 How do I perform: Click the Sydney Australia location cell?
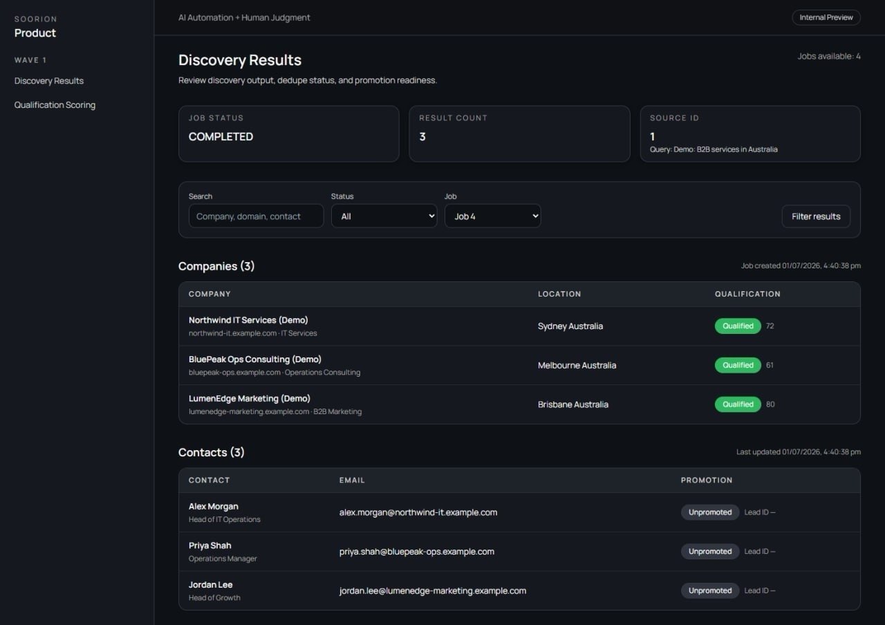[570, 326]
